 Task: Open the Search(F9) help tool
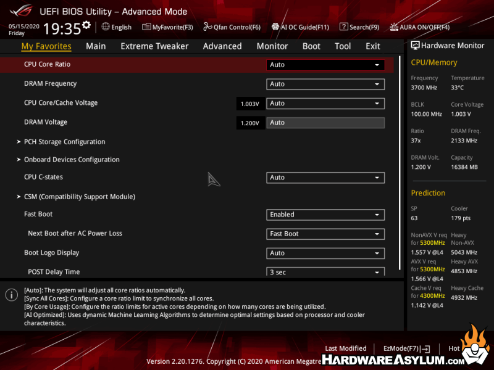point(359,27)
